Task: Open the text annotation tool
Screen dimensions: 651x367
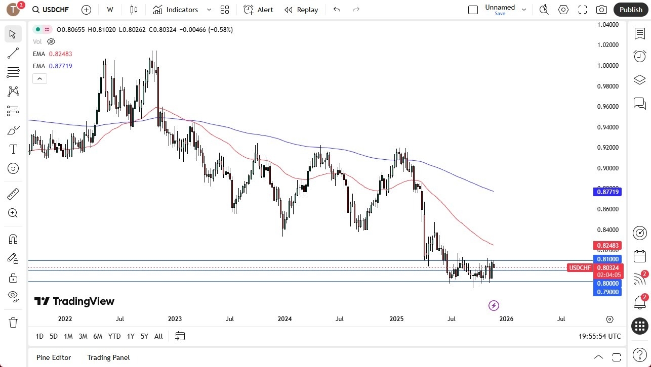Action: click(x=13, y=149)
